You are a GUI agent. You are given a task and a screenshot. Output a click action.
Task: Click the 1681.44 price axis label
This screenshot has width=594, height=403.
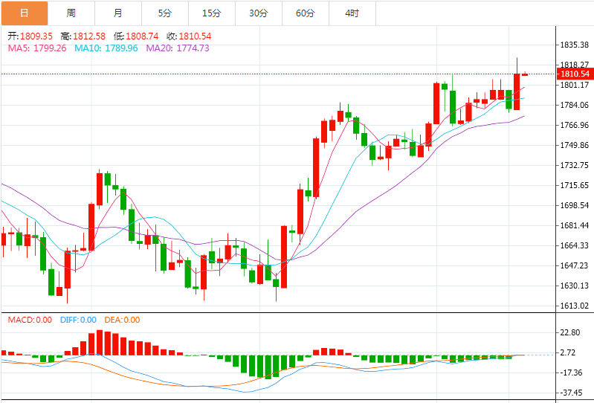point(575,225)
